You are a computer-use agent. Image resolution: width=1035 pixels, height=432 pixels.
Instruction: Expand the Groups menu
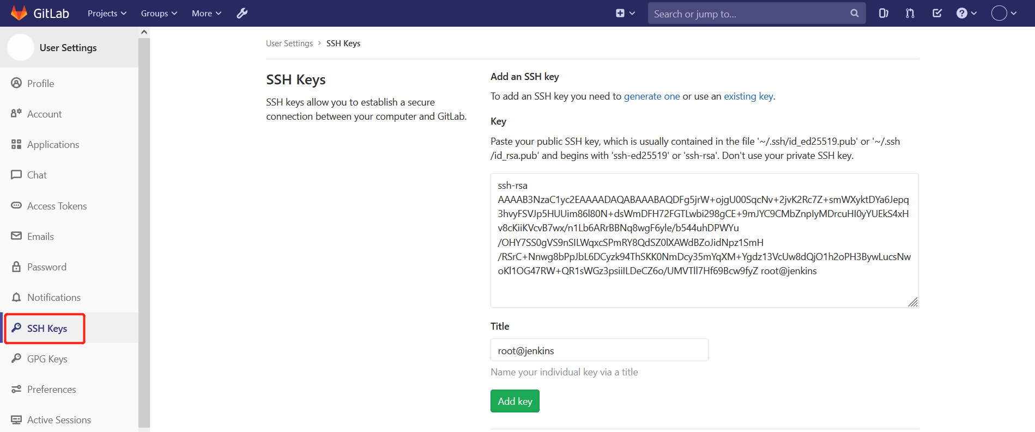click(x=159, y=13)
